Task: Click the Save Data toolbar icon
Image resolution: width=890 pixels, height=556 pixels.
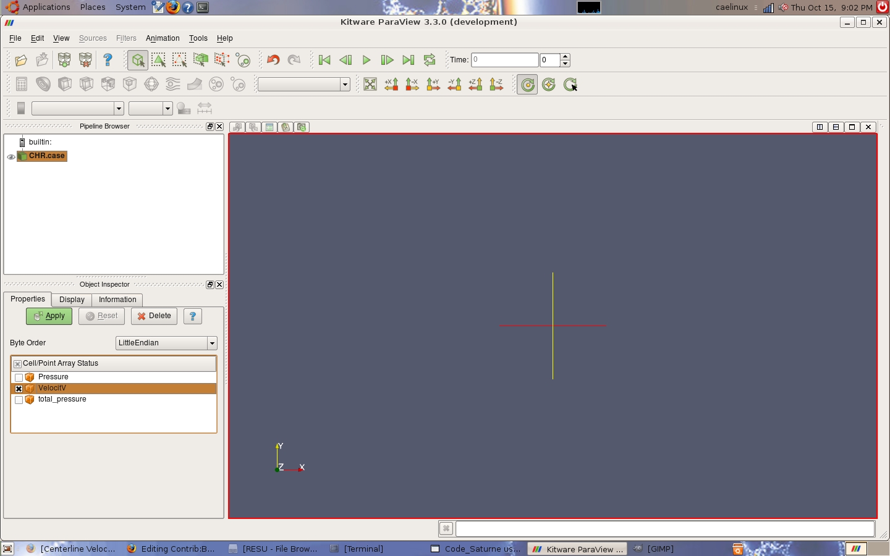Action: click(x=42, y=60)
